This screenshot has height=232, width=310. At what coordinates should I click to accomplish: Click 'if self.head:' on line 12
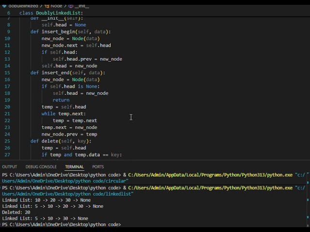(60, 52)
